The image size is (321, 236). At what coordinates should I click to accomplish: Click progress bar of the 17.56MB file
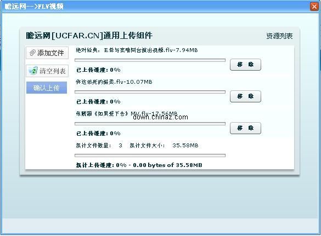[x=150, y=124]
